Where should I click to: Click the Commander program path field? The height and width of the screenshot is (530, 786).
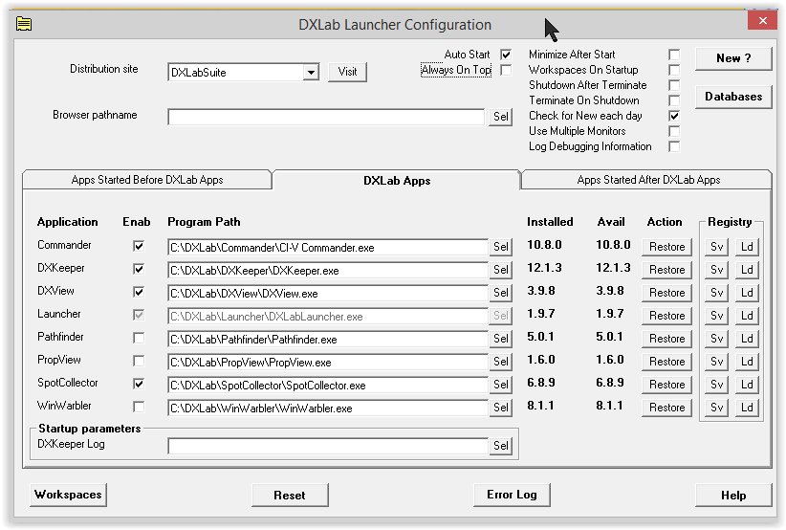(x=328, y=247)
